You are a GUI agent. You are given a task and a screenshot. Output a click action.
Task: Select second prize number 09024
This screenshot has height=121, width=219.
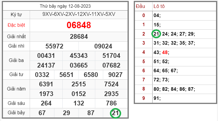point(103,46)
